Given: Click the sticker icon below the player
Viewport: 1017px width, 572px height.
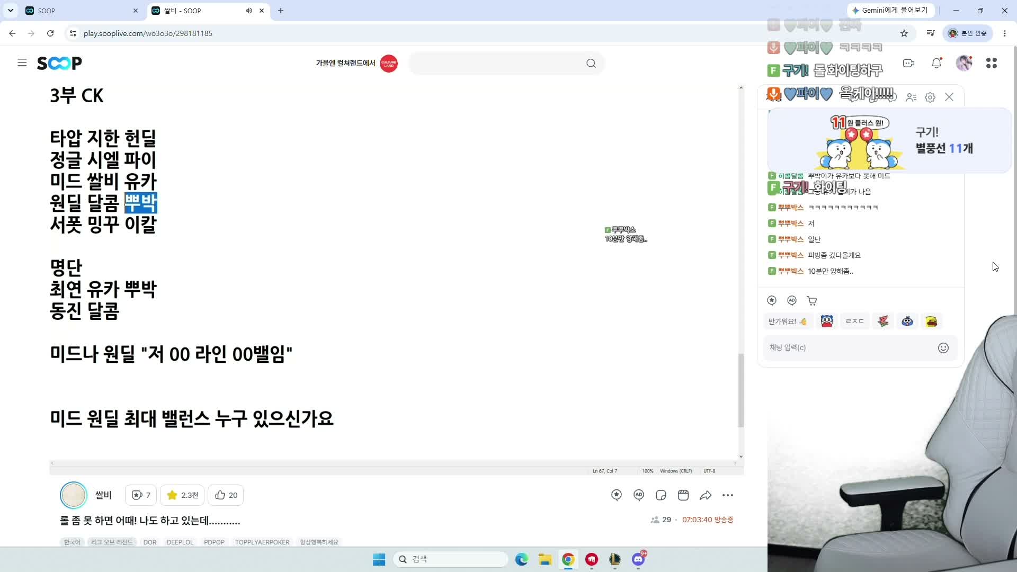Looking at the screenshot, I should pyautogui.click(x=661, y=495).
